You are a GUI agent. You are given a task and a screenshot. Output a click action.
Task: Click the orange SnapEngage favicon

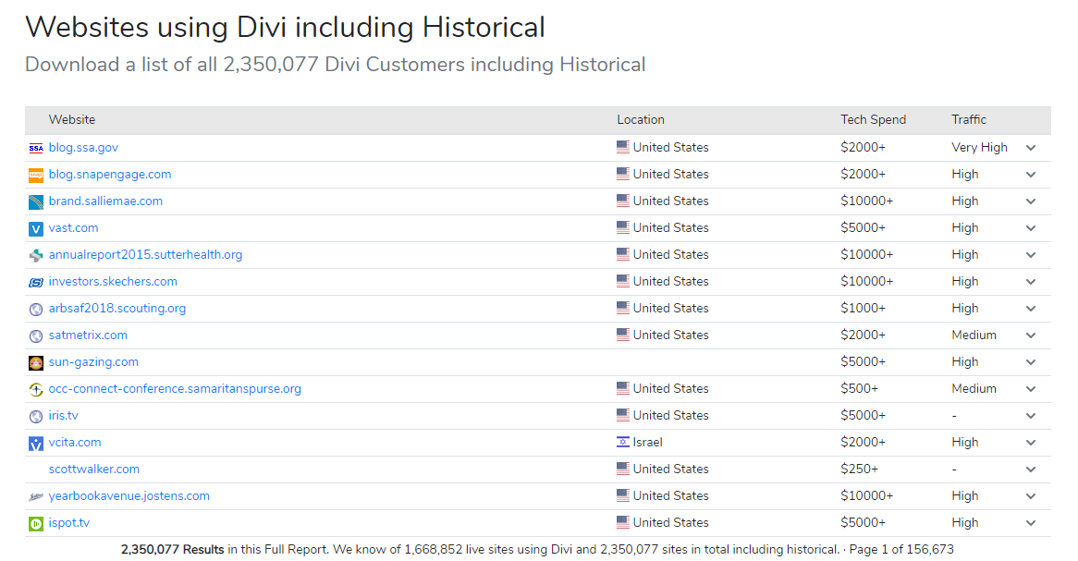point(36,175)
